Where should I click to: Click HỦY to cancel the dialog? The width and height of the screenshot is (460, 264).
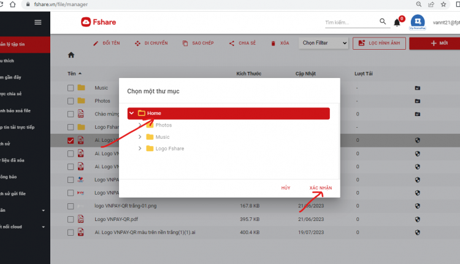click(286, 188)
